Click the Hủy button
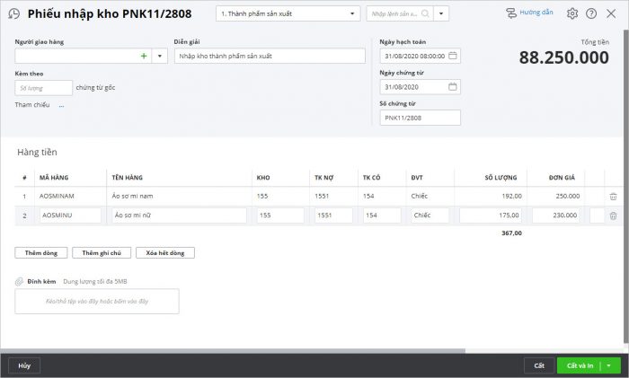This screenshot has width=629, height=378. click(24, 365)
